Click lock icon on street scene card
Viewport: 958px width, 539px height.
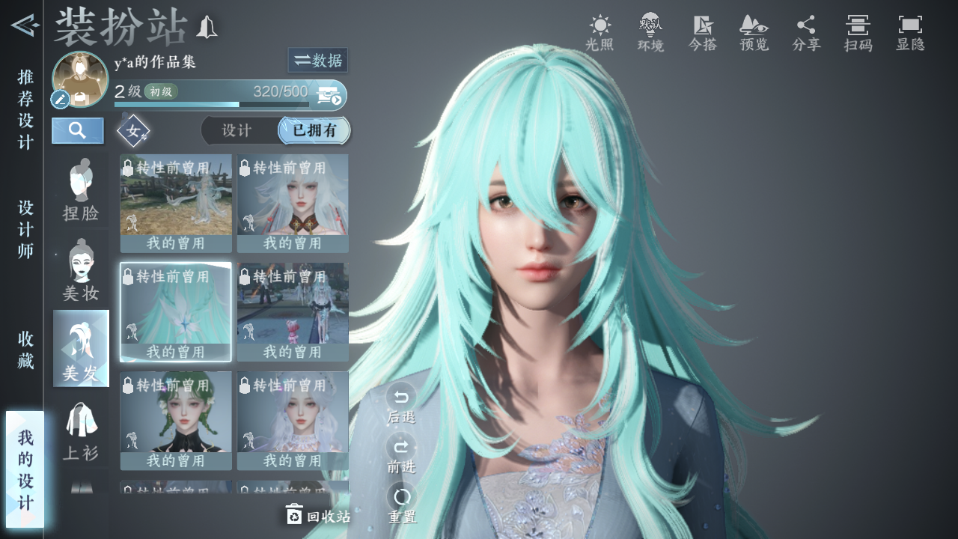(x=245, y=277)
